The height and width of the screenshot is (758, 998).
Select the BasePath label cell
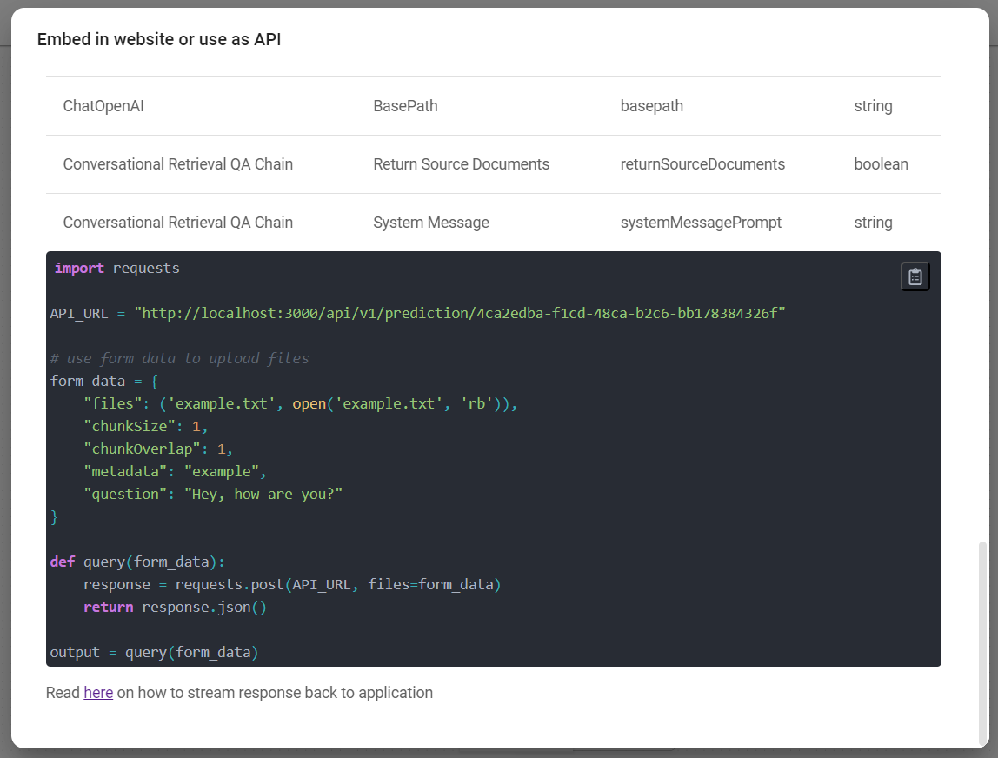click(405, 106)
